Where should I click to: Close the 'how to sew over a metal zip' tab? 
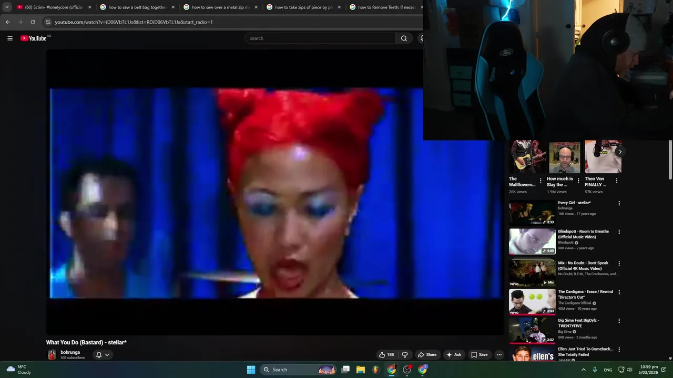click(256, 7)
